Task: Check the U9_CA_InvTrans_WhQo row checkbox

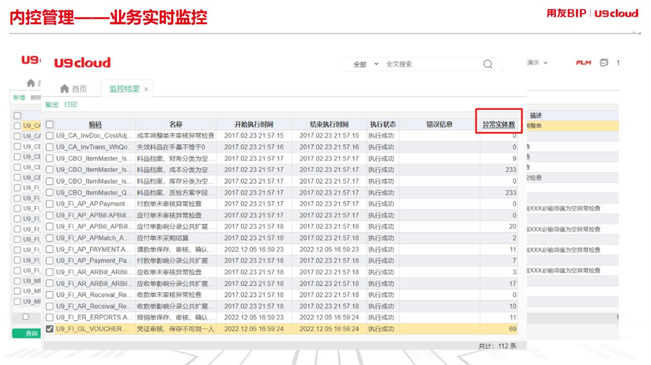Action: [49, 147]
